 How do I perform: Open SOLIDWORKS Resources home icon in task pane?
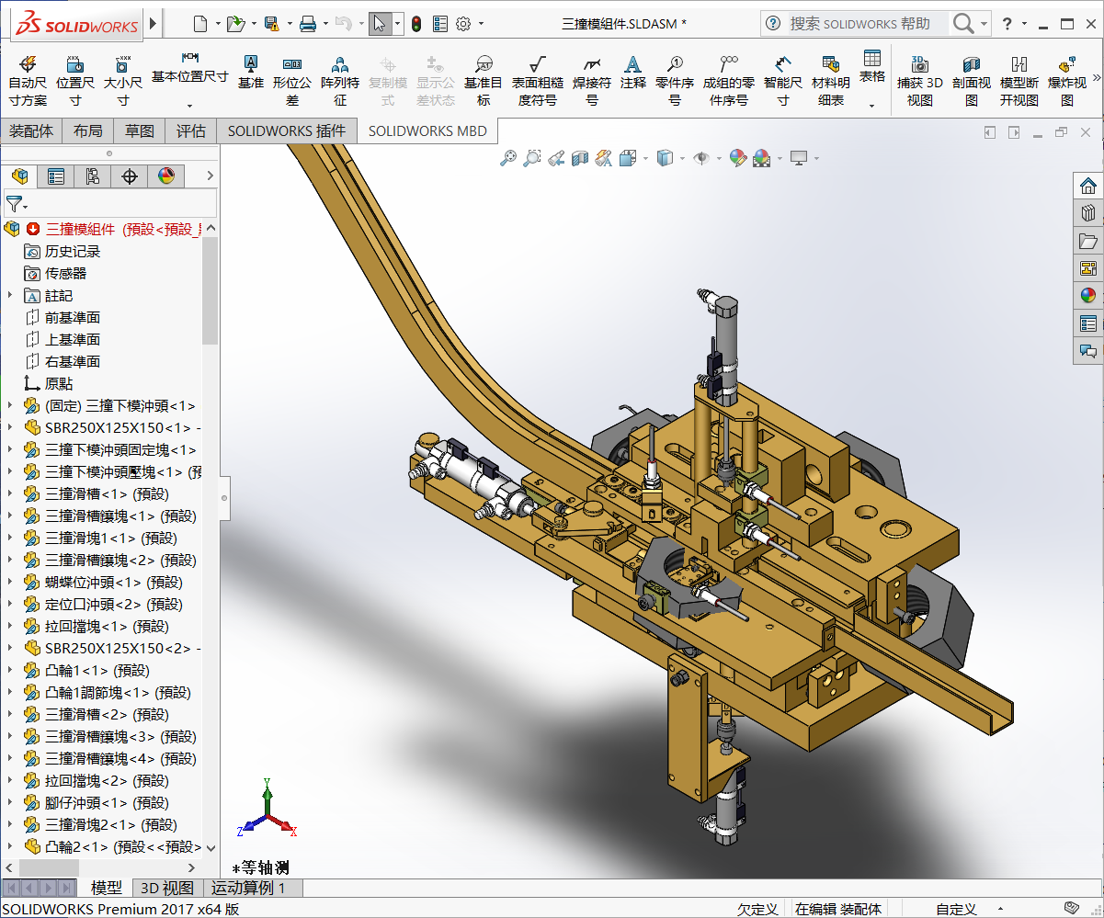[x=1088, y=186]
